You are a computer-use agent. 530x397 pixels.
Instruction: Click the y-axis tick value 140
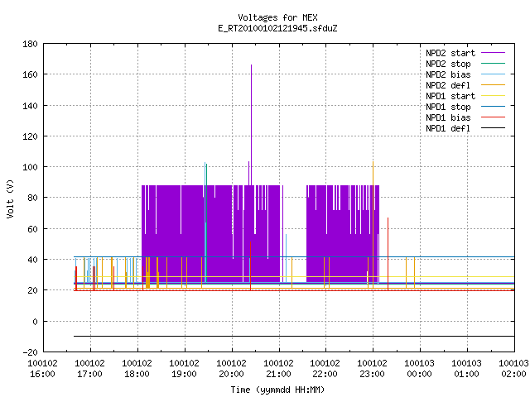[30, 106]
